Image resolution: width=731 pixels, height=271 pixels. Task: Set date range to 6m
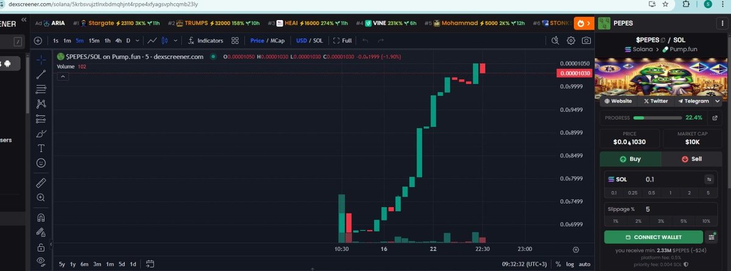tap(84, 264)
